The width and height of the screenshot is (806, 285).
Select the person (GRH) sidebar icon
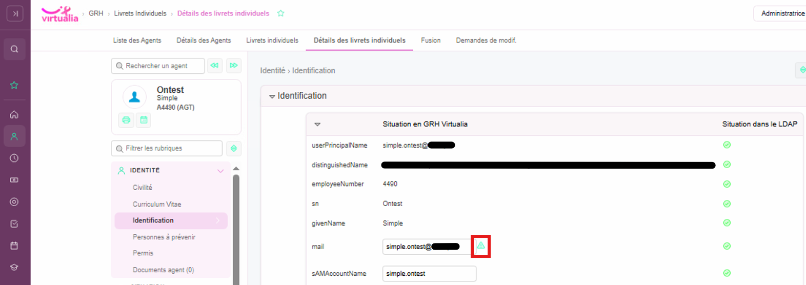tap(14, 136)
